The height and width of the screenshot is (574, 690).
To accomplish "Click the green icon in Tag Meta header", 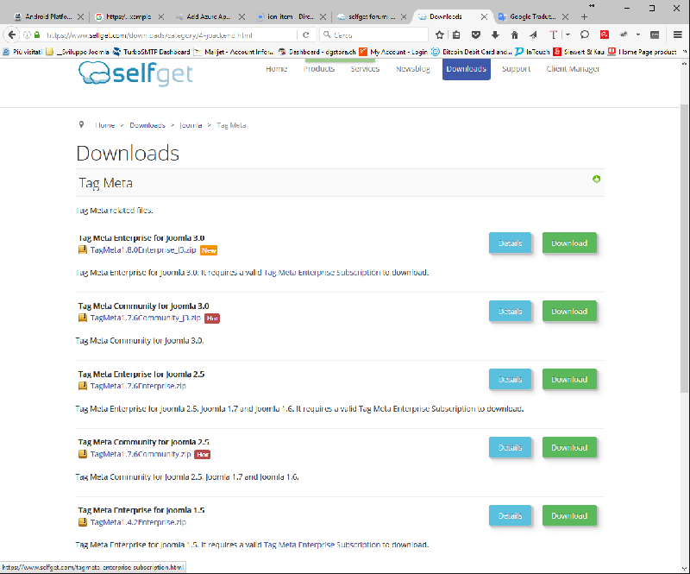I will [596, 179].
